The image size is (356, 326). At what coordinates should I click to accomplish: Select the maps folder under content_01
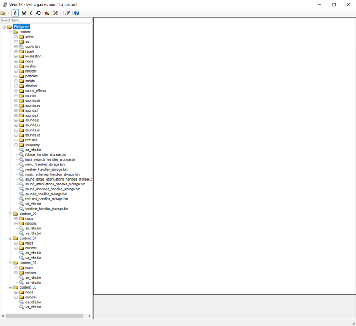(x=29, y=243)
